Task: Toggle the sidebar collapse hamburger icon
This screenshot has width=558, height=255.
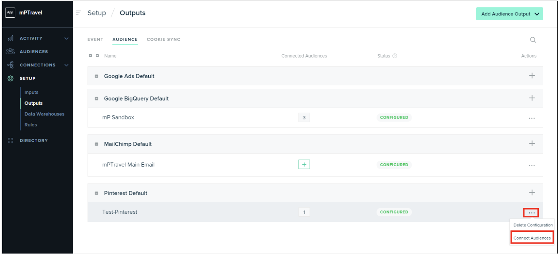Action: click(x=78, y=13)
